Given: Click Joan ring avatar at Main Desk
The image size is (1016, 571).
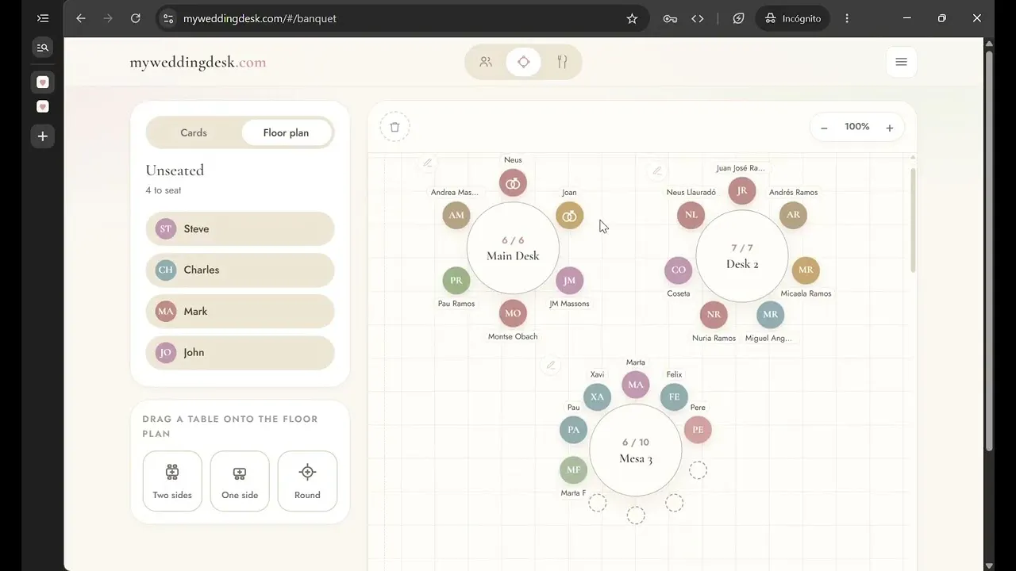Looking at the screenshot, I should 569,215.
